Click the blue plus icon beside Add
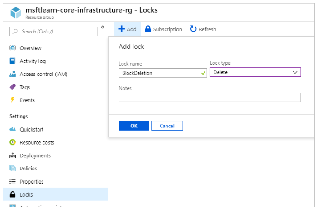The height and width of the screenshot is (212, 318). tap(122, 29)
